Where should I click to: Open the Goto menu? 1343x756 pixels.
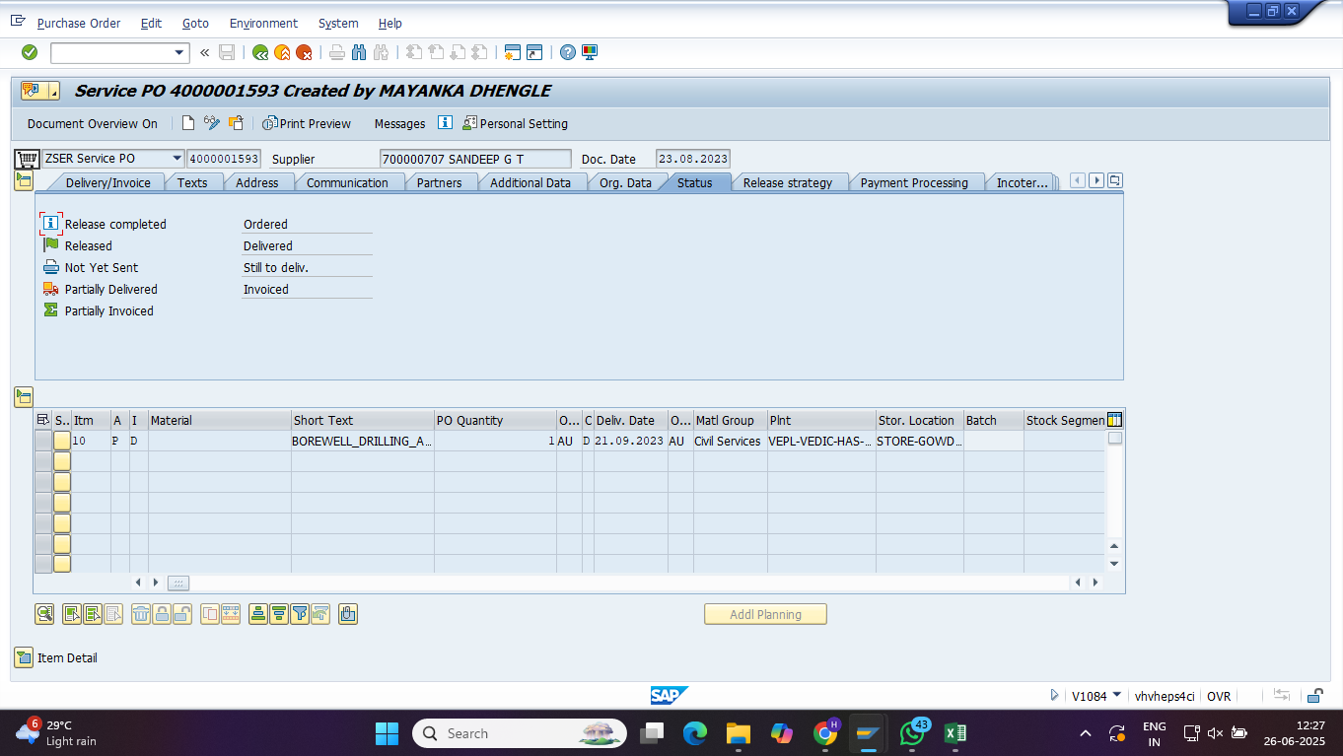195,23
